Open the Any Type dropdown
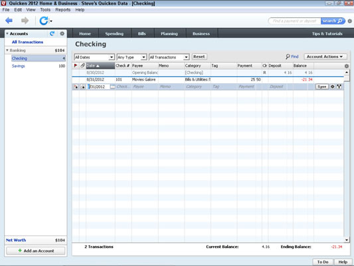The width and height of the screenshot is (354, 266). coord(132,57)
